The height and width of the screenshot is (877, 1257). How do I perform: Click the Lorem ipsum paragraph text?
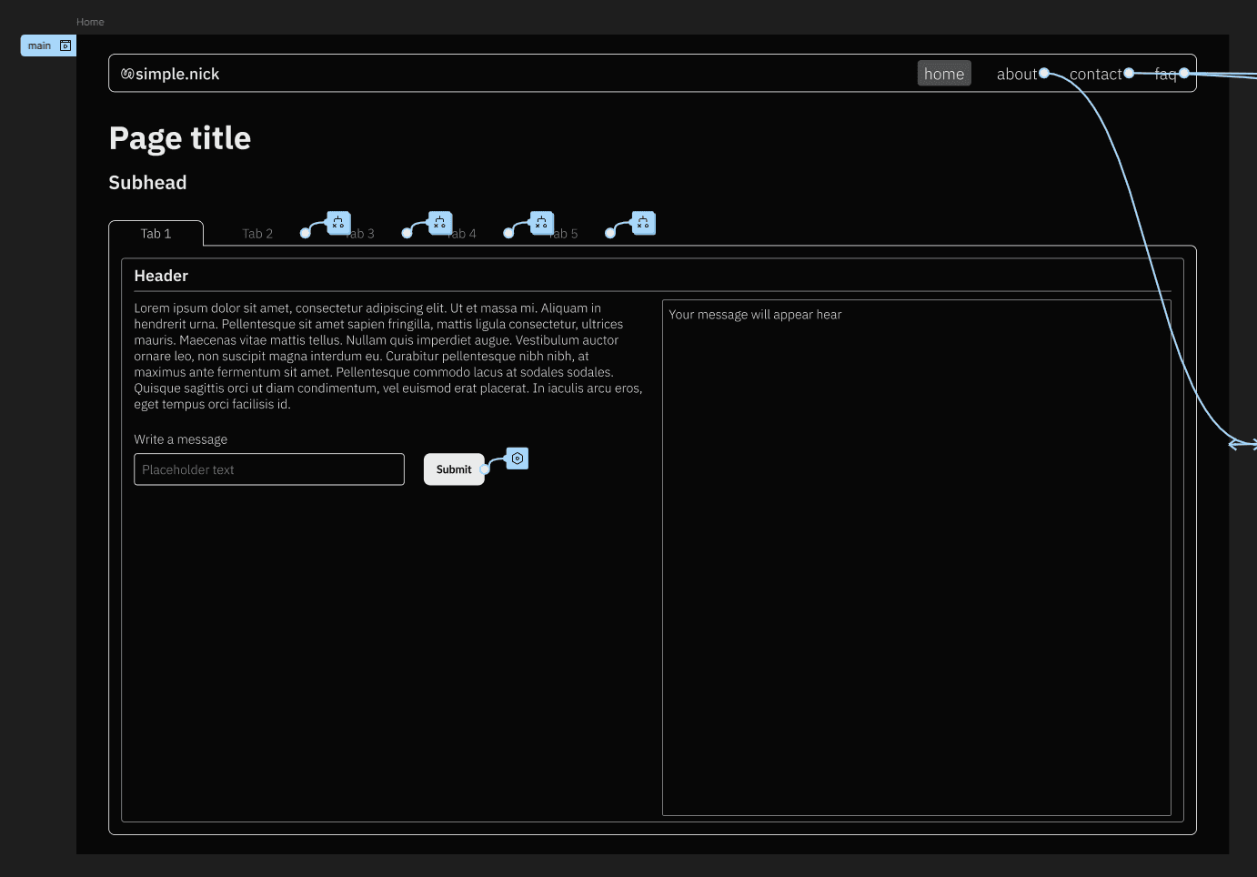(388, 356)
